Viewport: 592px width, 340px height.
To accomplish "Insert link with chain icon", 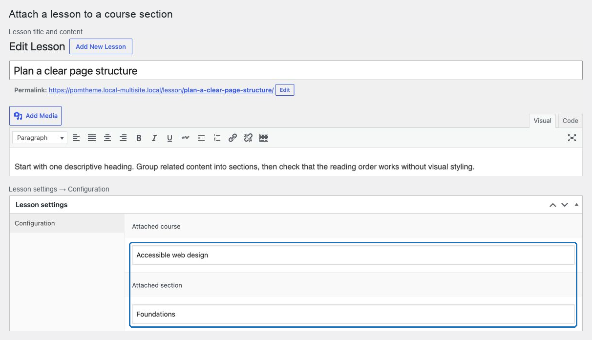I will [233, 138].
